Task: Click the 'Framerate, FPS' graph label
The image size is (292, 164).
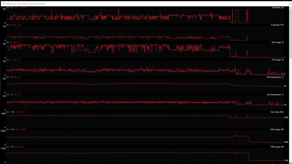Action: (277, 25)
